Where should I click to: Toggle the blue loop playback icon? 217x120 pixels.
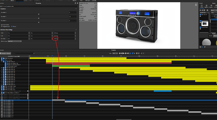(x=130, y=53)
